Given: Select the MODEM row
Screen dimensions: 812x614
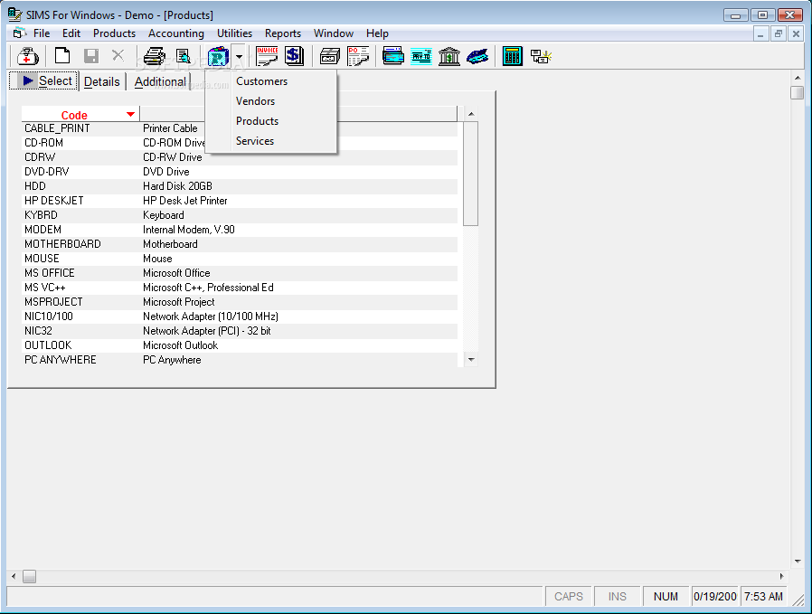Looking at the screenshot, I should [240, 230].
